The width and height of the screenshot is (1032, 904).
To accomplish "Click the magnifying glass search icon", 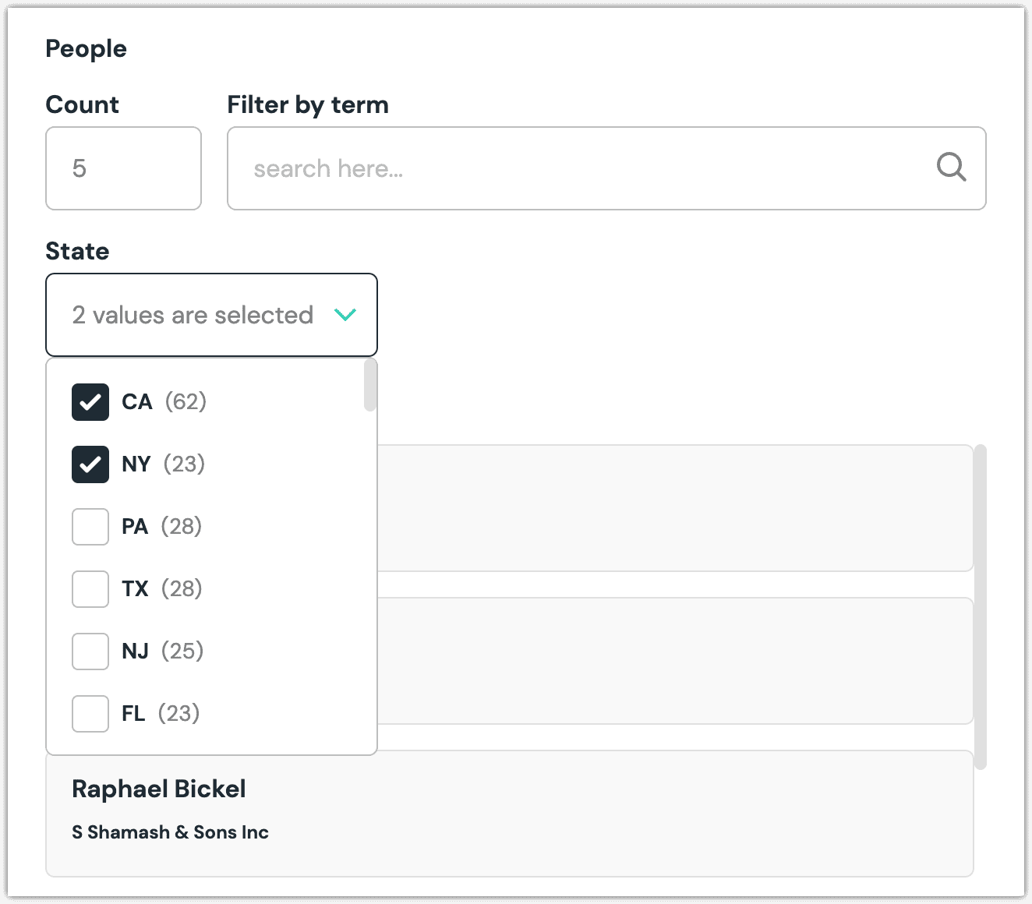I will click(951, 168).
